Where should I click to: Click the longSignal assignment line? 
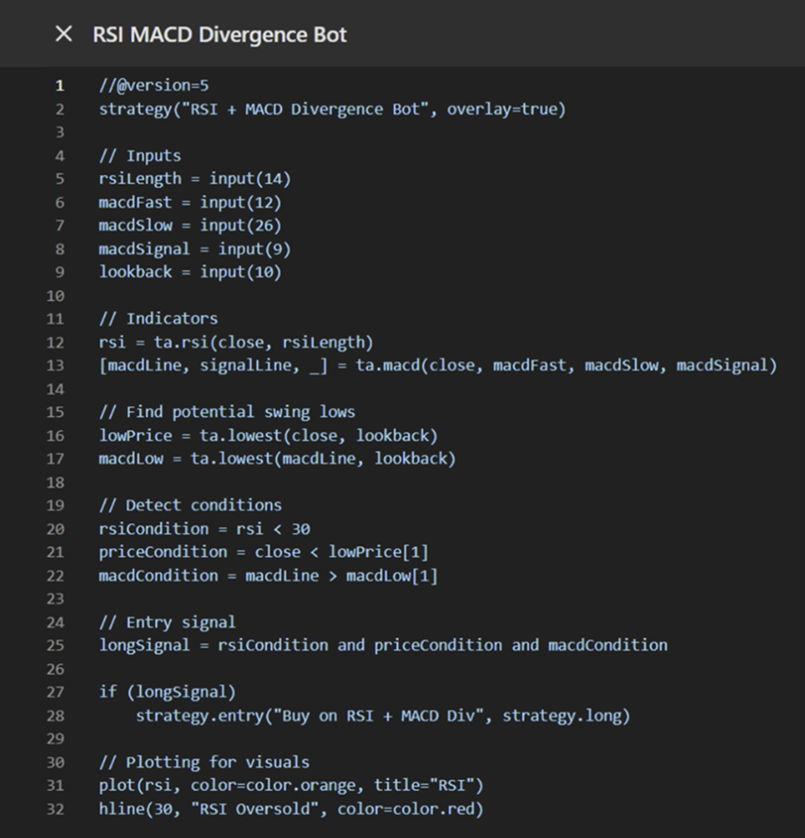[383, 644]
